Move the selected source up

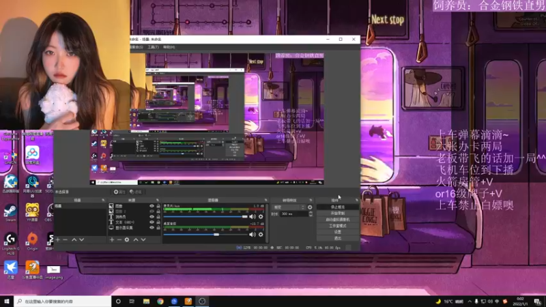point(136,239)
